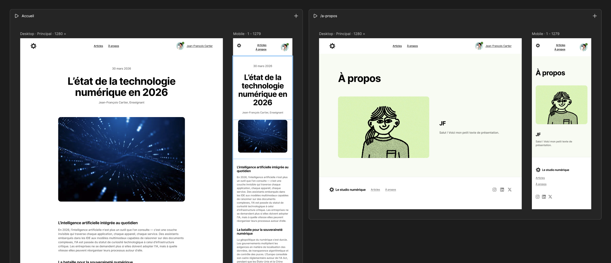
Task: Click the X icon in the desktop À propos footer
Action: (509, 190)
